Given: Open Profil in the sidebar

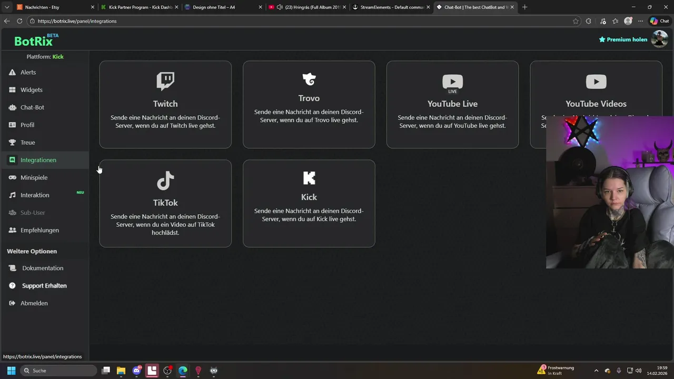Looking at the screenshot, I should coord(44,125).
